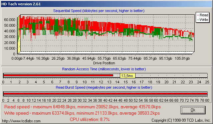Click the 7.44gb drive position label
The height and width of the screenshot is (124, 213).
(28, 58)
